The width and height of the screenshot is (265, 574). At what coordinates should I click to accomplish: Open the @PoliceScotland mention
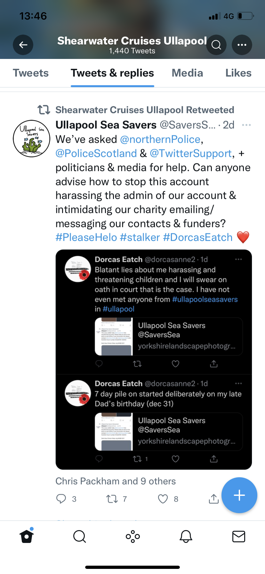click(96, 153)
